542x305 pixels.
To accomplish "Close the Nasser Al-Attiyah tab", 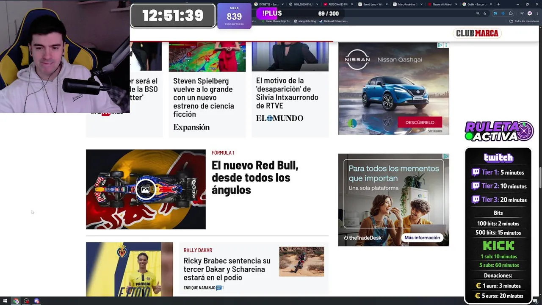I will click(x=456, y=4).
